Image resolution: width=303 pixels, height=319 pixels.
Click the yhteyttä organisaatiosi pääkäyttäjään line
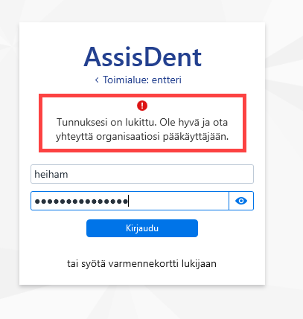coord(142,137)
